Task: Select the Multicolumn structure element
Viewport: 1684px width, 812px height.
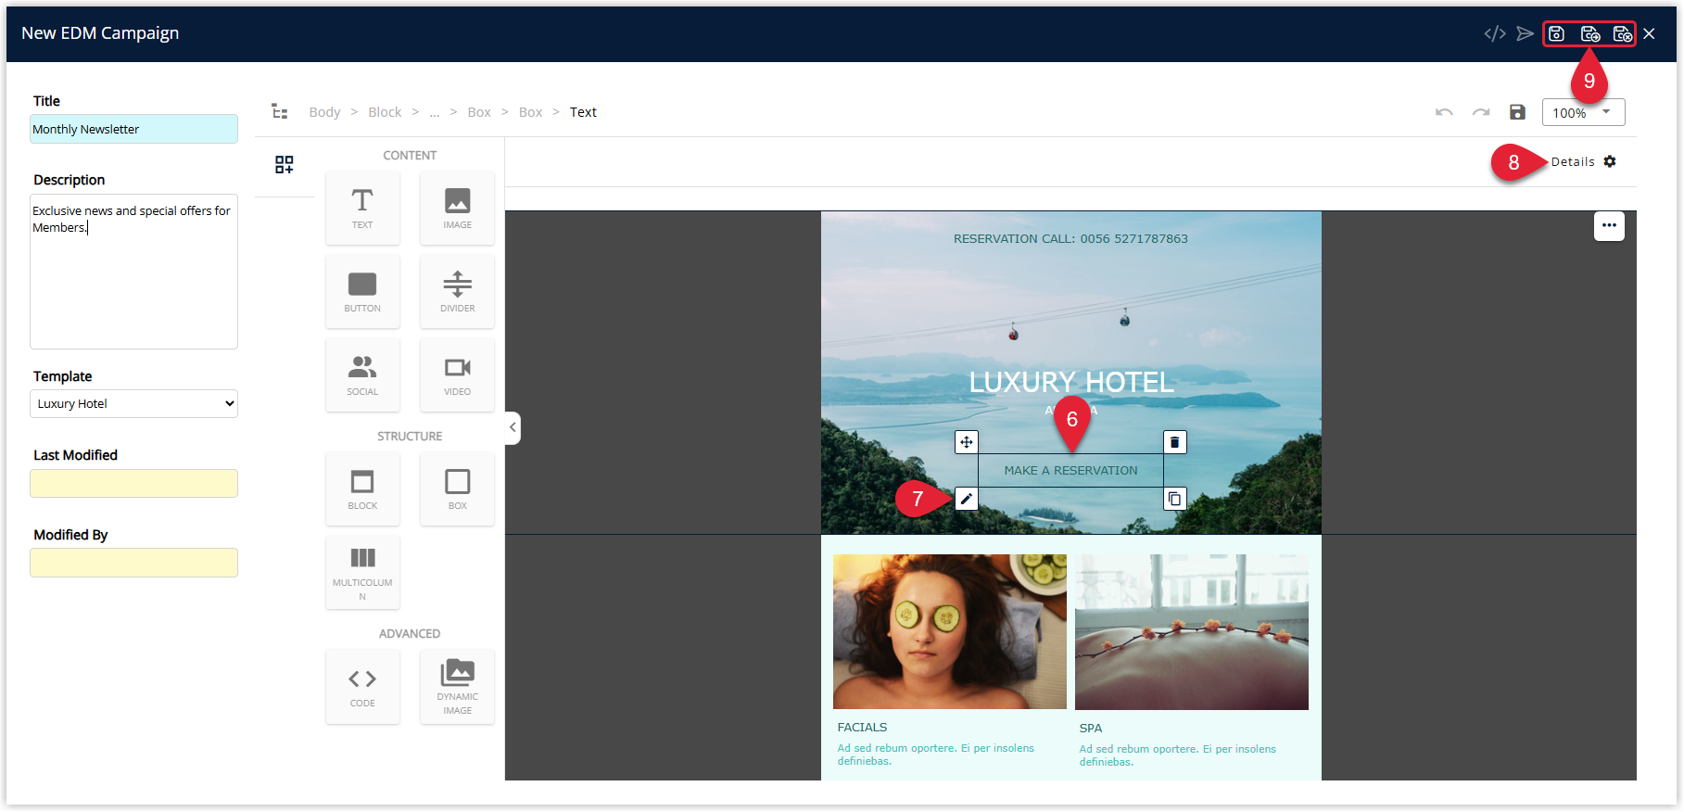Action: (362, 572)
